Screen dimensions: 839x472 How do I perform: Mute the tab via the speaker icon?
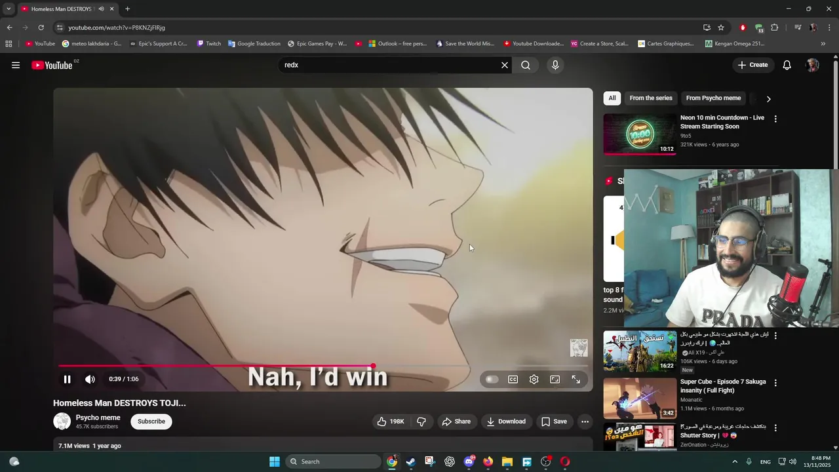click(101, 9)
